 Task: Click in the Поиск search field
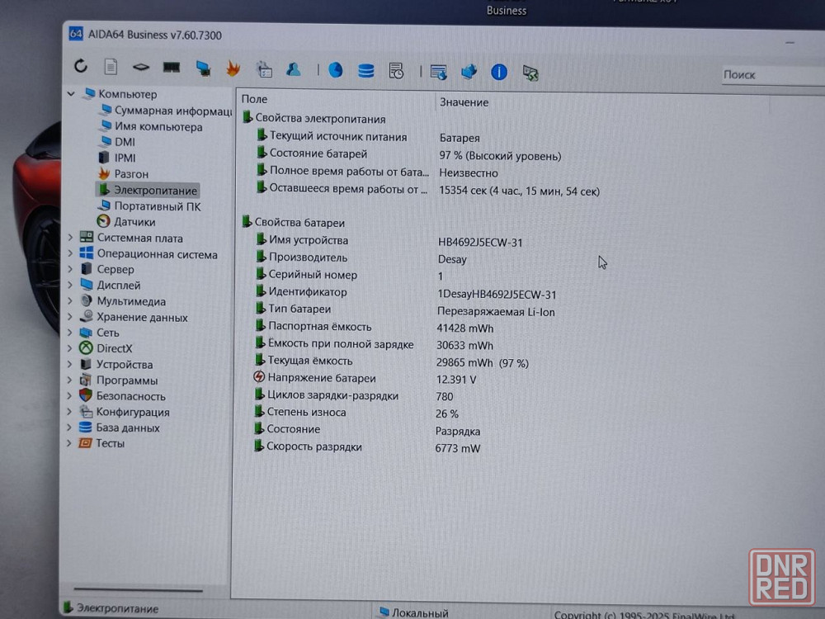point(774,75)
